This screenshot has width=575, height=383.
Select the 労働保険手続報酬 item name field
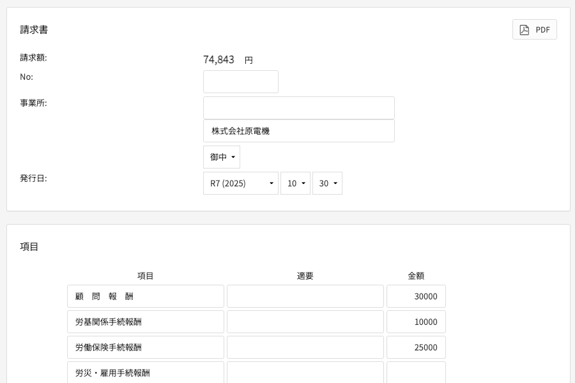(x=146, y=347)
